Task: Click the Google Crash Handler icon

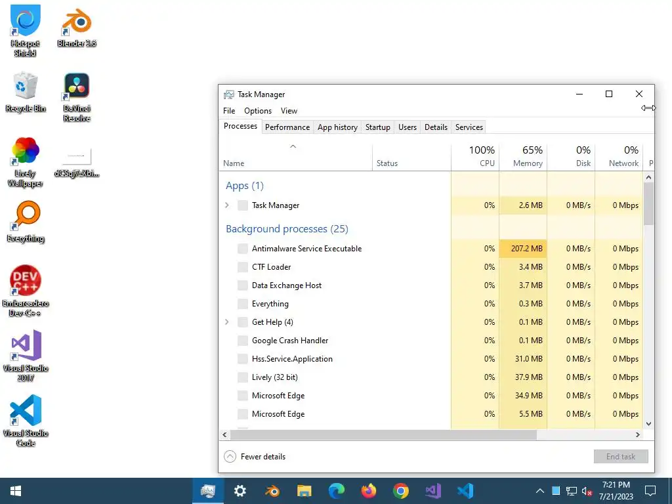Action: pyautogui.click(x=243, y=341)
